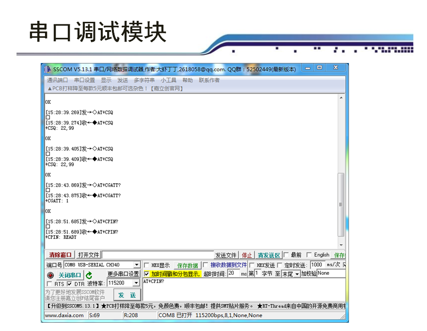Click 清除窗口 button

coord(60,255)
